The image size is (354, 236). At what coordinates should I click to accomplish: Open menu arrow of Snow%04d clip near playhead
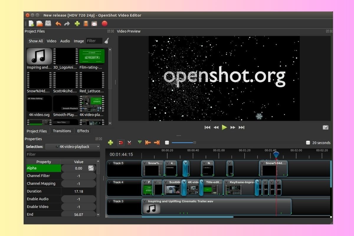[x=262, y=163]
